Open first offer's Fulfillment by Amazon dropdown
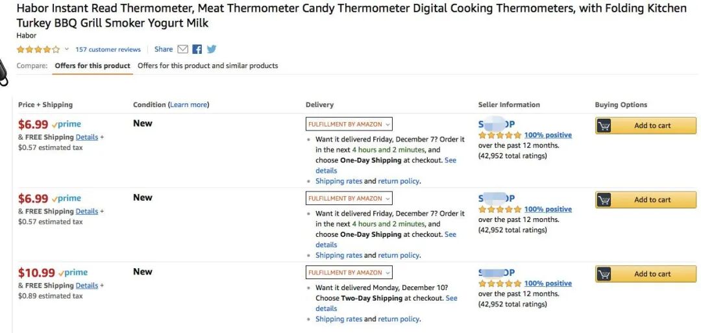701x333 pixels. [x=349, y=124]
